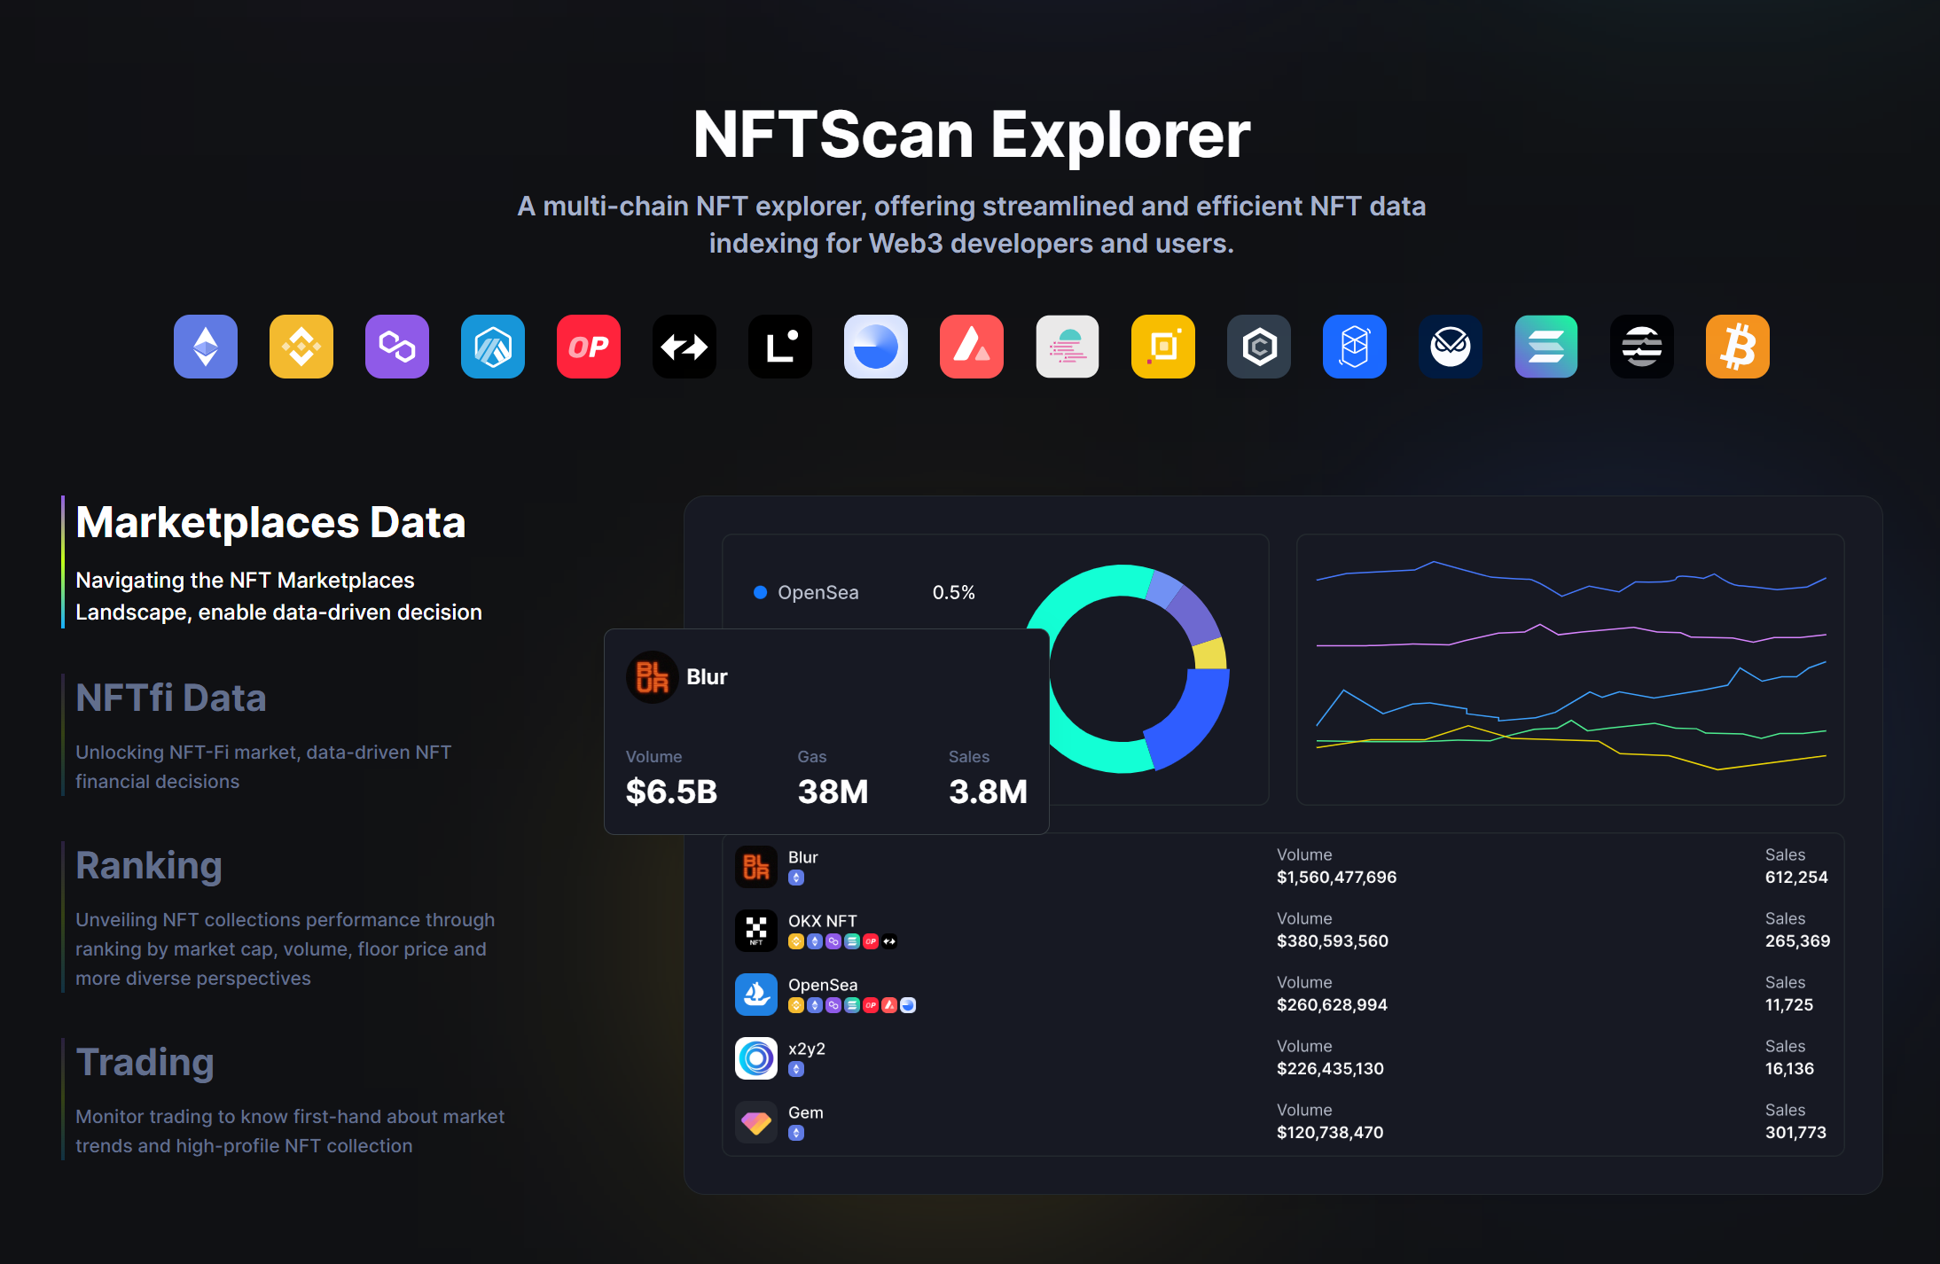Switch to the Marketplaces Data section
The height and width of the screenshot is (1264, 1940).
(270, 522)
